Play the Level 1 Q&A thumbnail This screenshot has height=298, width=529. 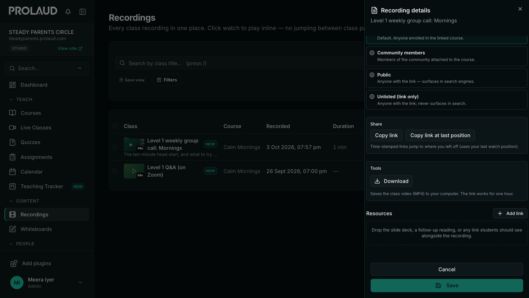(x=134, y=171)
